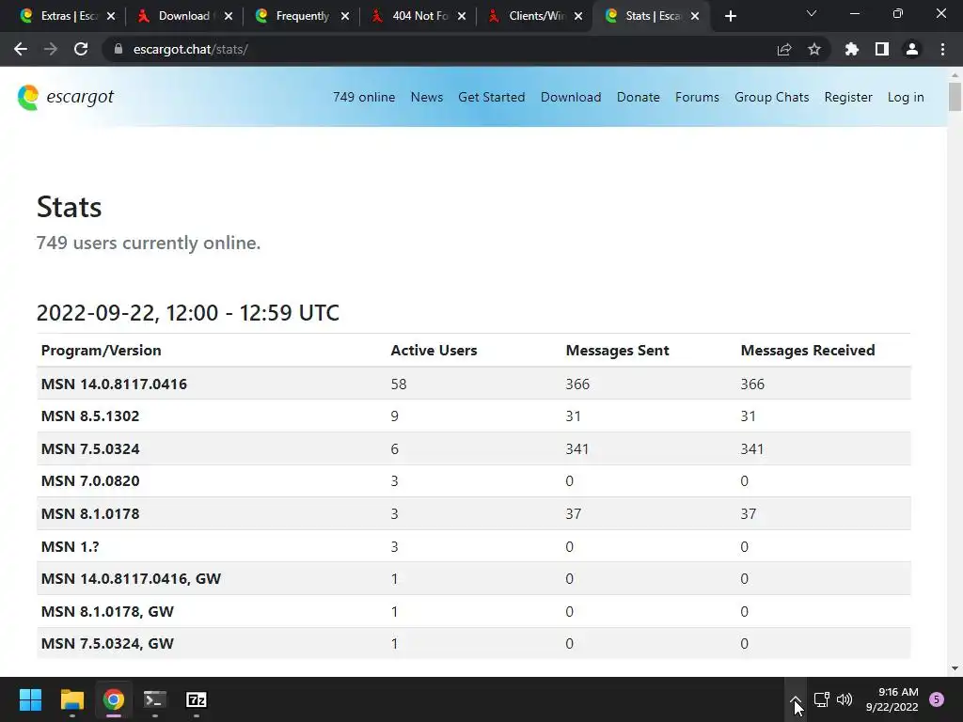The height and width of the screenshot is (722, 963).
Task: Click the escargot site name
Action: click(80, 97)
